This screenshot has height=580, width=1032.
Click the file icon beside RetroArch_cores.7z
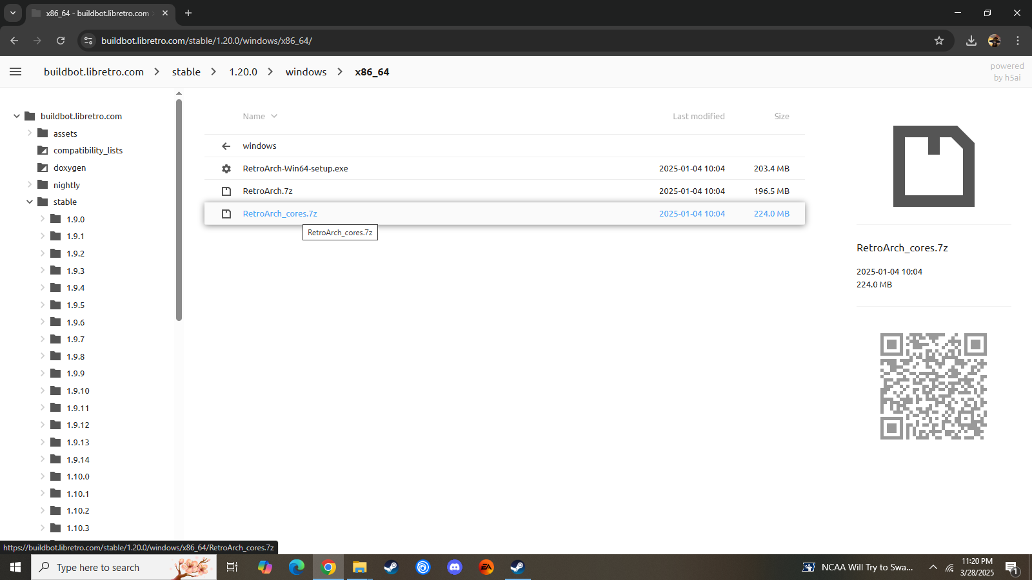(x=226, y=214)
